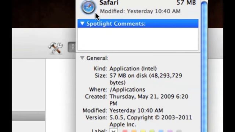Click the General section heading text
This screenshot has height=132, width=235.
97,58
